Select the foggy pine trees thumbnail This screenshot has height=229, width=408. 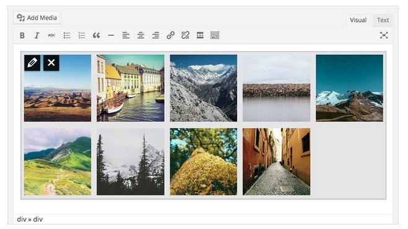tap(131, 162)
